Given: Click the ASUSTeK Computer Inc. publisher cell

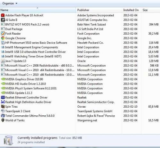Looking at the screenshot, I should (92, 20).
